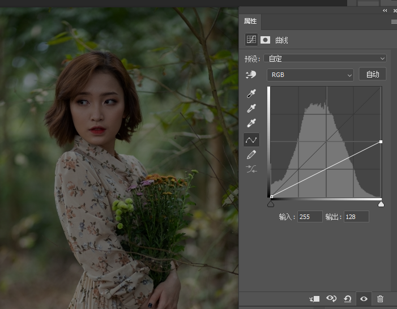Activate the edit points curve tool
The image size is (397, 309).
click(x=251, y=140)
